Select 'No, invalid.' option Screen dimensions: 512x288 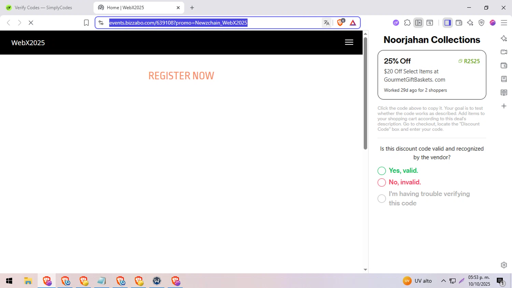tap(382, 182)
